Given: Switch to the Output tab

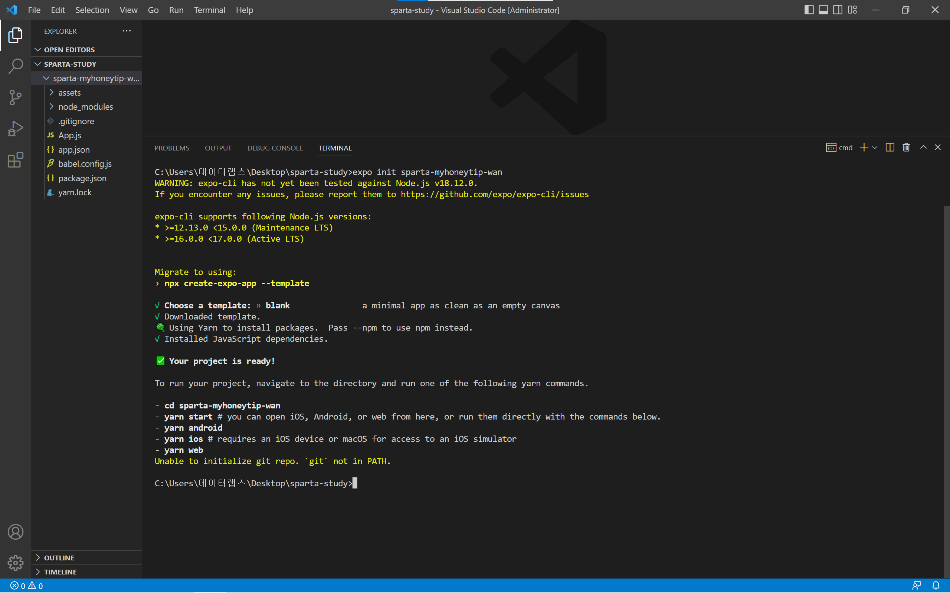Looking at the screenshot, I should (218, 148).
